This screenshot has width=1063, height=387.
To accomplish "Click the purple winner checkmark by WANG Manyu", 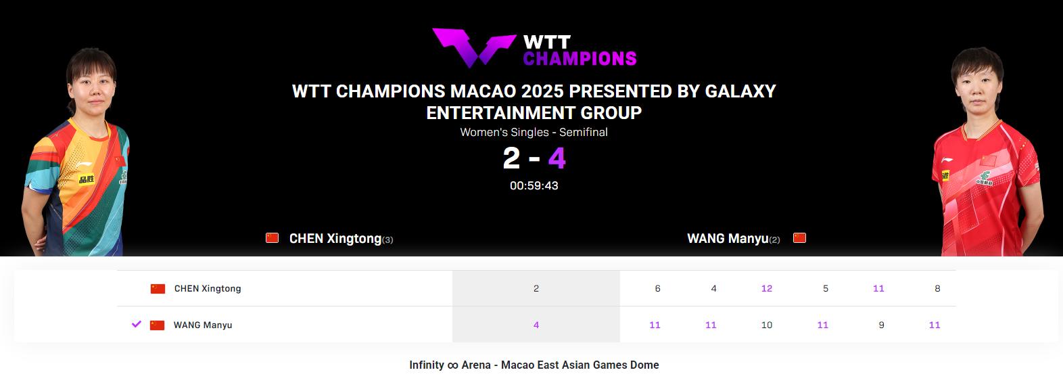I will (x=137, y=325).
